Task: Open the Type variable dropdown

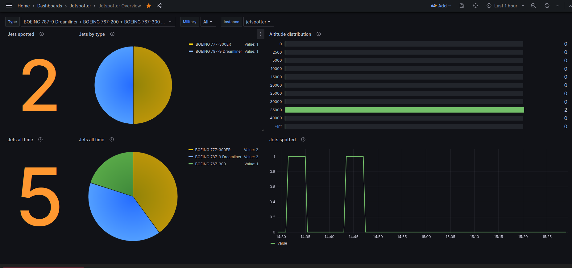Action: click(98, 22)
